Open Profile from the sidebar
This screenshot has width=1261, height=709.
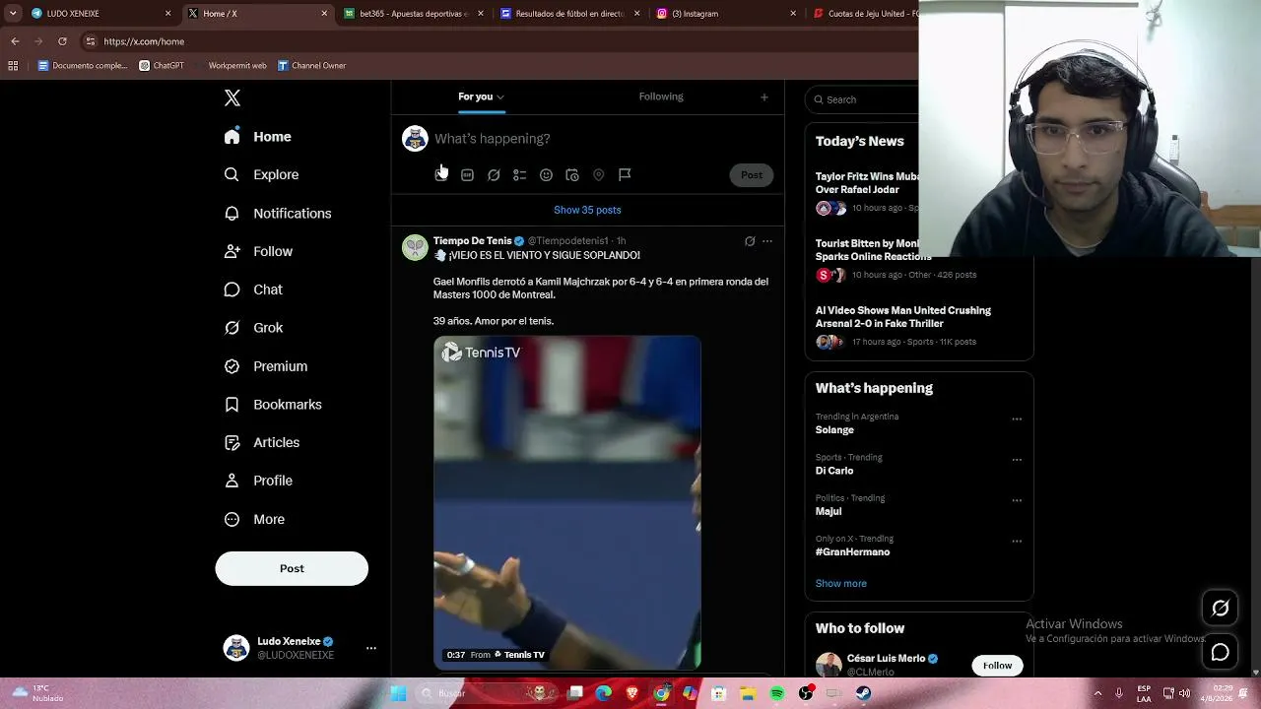pyautogui.click(x=259, y=481)
